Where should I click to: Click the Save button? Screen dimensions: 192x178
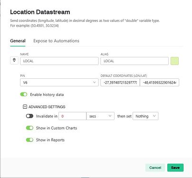175,168
